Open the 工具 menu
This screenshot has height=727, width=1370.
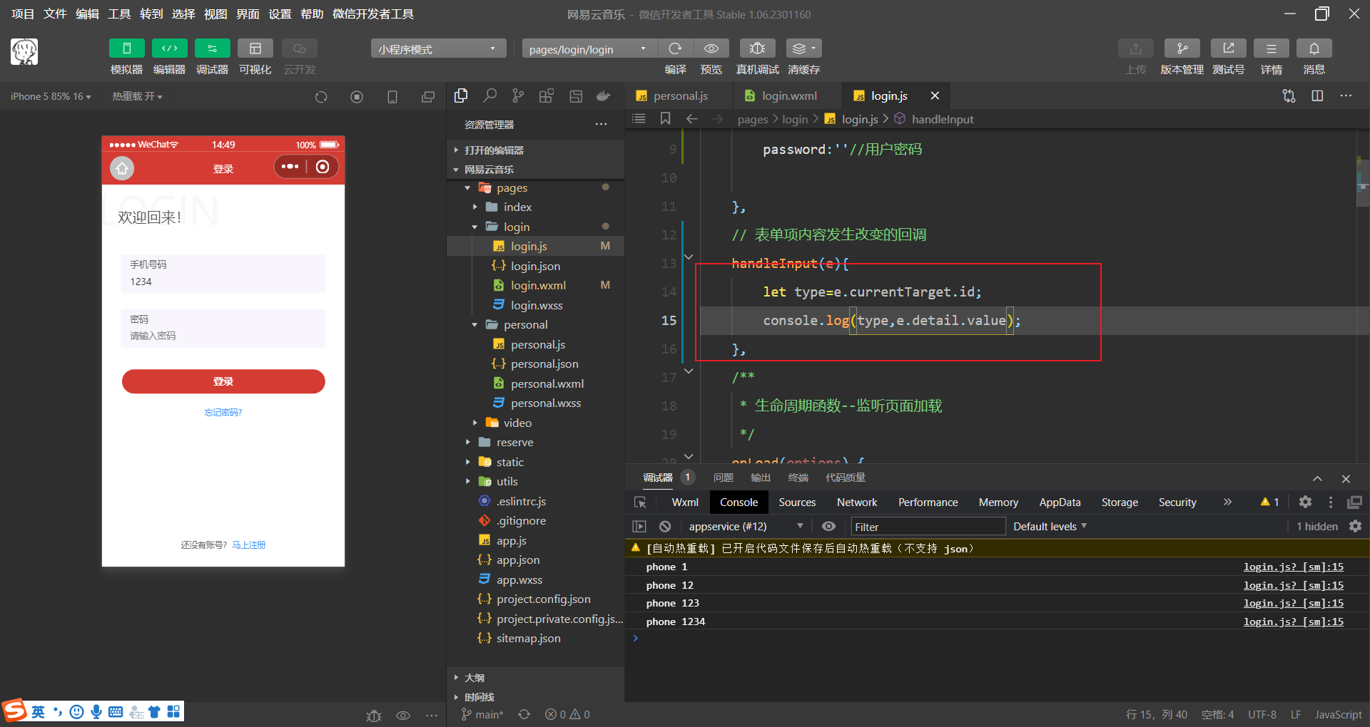[x=119, y=14]
